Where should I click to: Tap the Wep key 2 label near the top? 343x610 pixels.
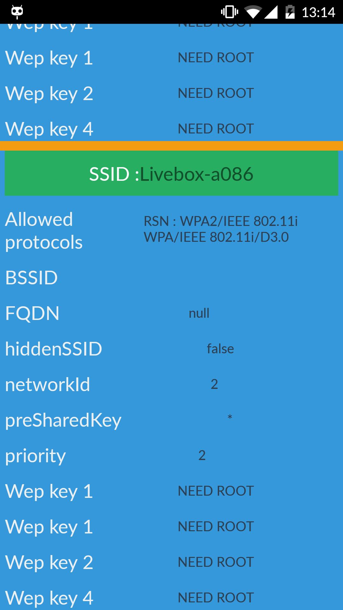coord(49,93)
